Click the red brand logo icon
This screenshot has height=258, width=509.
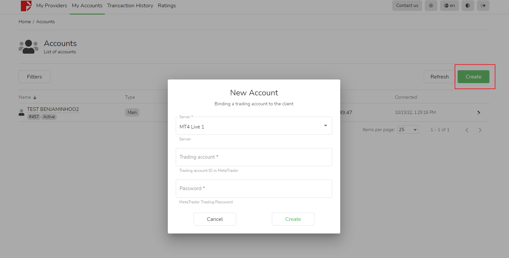coord(26,6)
